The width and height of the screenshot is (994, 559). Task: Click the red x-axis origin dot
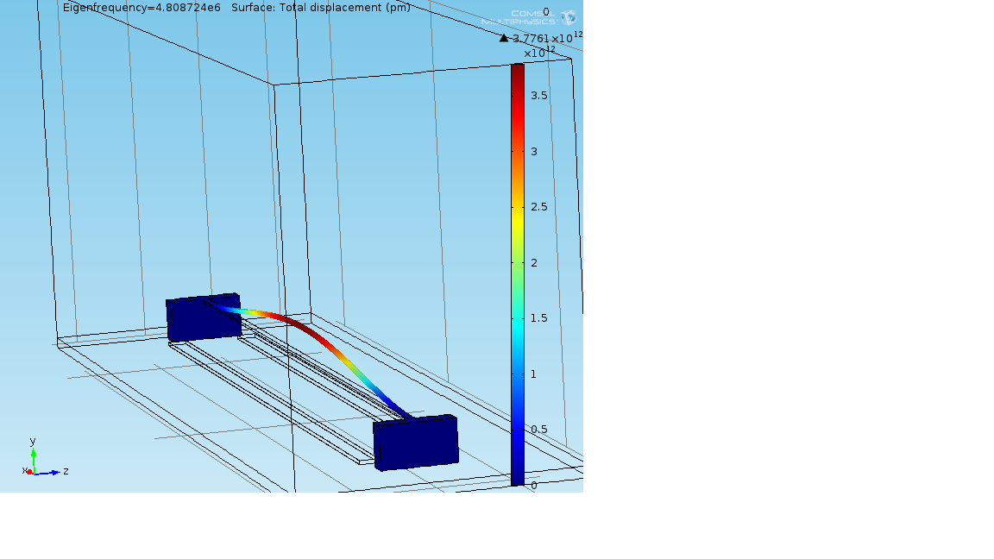[x=29, y=472]
